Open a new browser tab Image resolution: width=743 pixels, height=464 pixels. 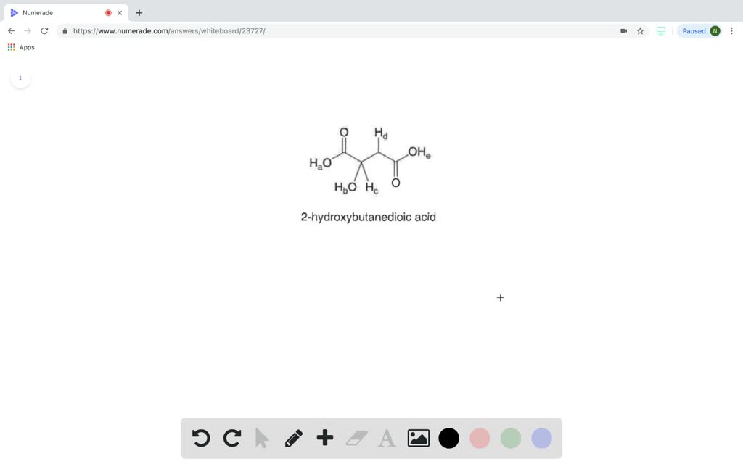coord(139,12)
